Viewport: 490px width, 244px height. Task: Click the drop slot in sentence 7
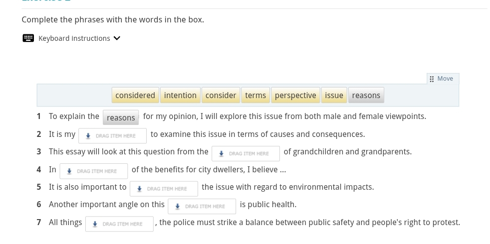119,224
